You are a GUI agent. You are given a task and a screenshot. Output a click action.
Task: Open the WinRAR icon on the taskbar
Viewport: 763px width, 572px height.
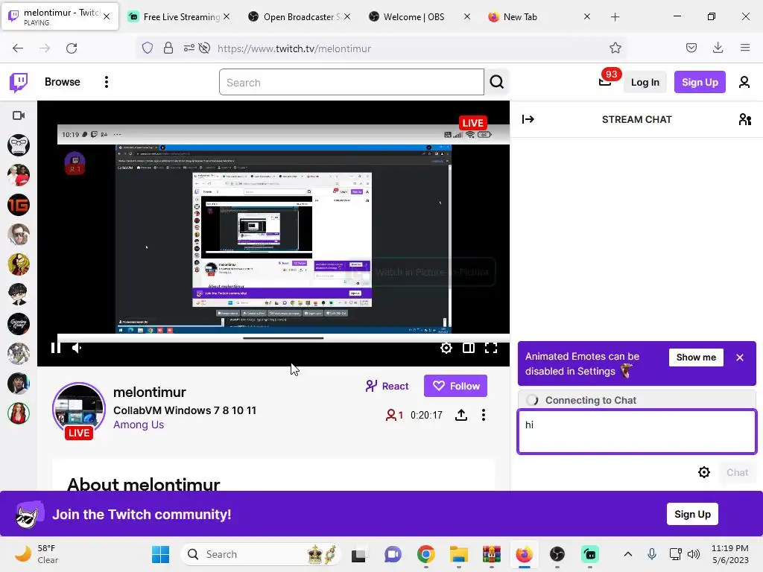[x=492, y=554]
